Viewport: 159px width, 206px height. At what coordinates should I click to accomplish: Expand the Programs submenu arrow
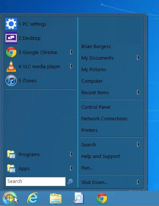tap(71, 154)
